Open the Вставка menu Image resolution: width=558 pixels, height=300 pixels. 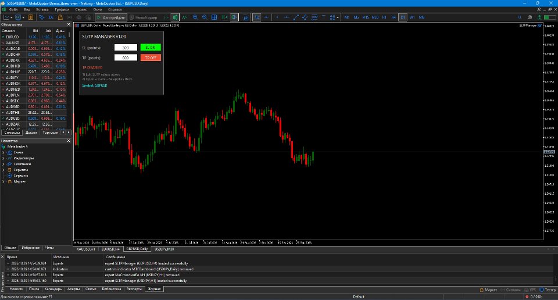click(42, 10)
